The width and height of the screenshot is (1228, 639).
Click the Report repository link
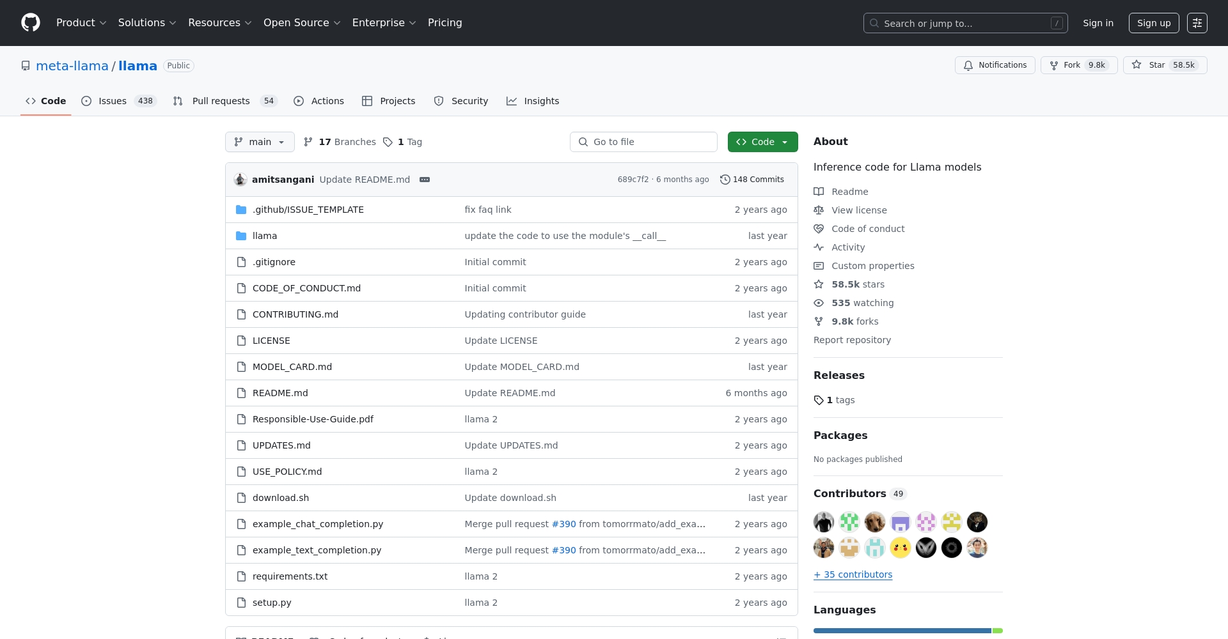coord(852,340)
